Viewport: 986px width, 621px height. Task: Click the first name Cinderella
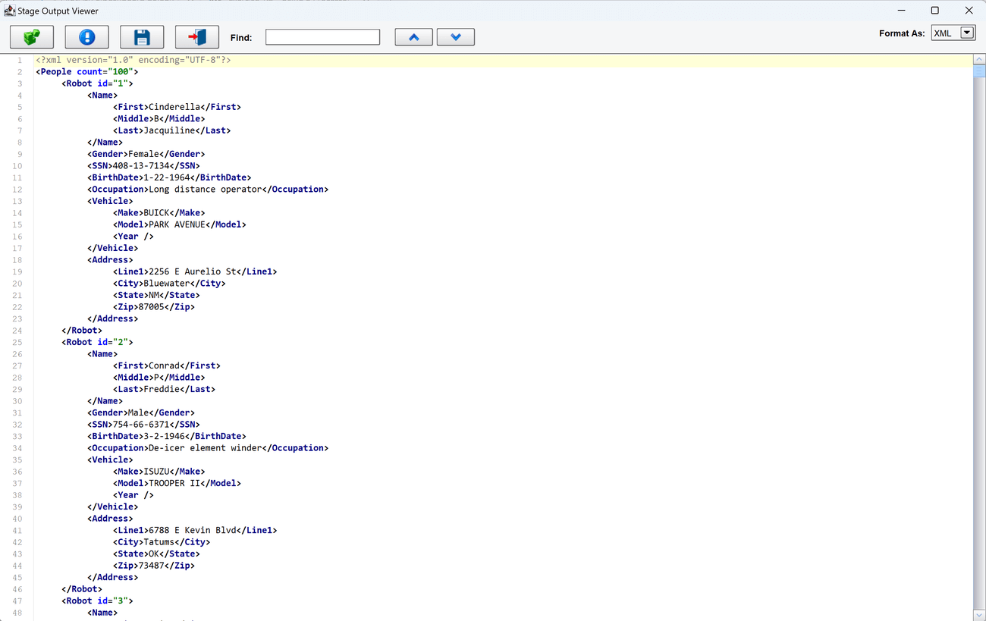click(174, 107)
